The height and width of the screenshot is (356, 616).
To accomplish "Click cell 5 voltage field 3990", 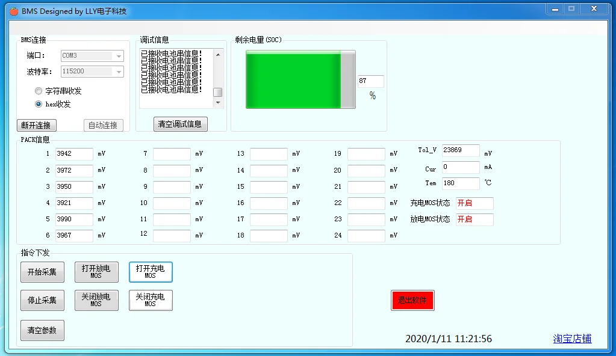I will pos(74,219).
